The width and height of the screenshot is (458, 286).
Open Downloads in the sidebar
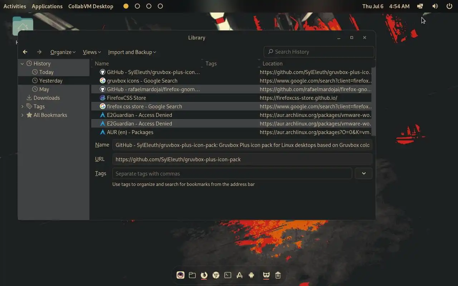tap(54, 98)
